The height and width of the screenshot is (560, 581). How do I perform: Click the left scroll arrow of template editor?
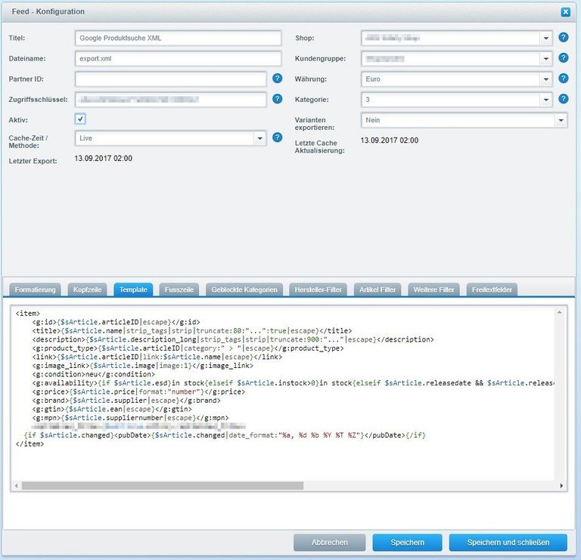point(16,486)
